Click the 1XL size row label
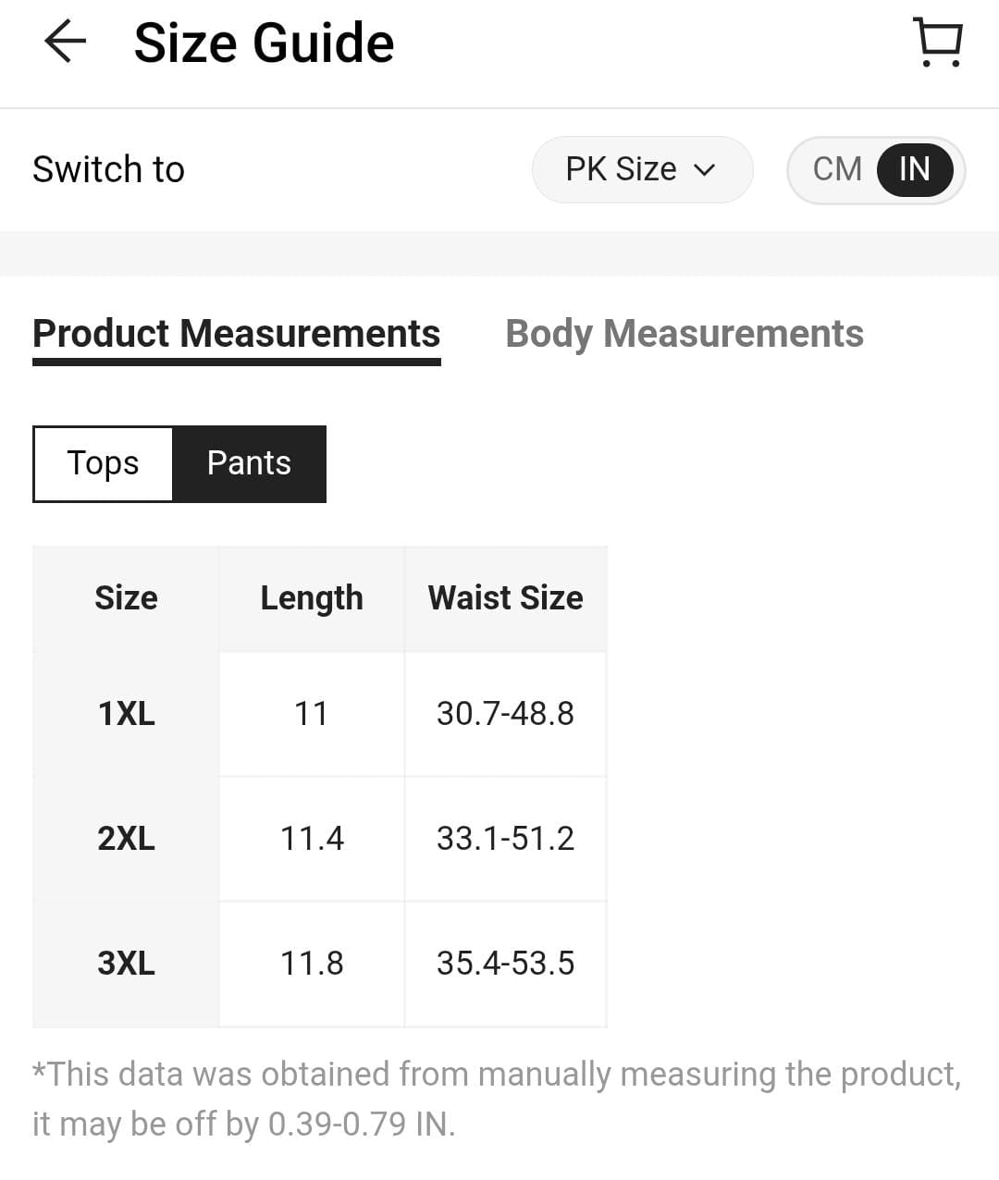 pos(126,714)
